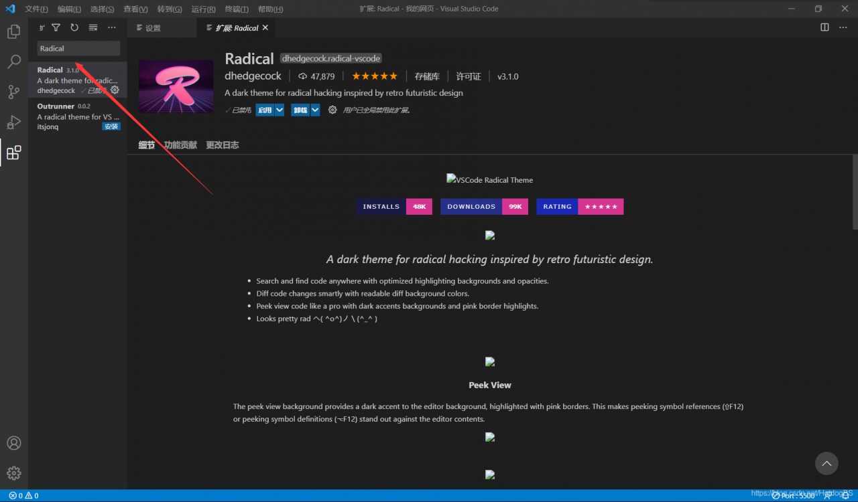Open the gear next to the uninstall button
Screen dimensions: 858x502
click(332, 110)
